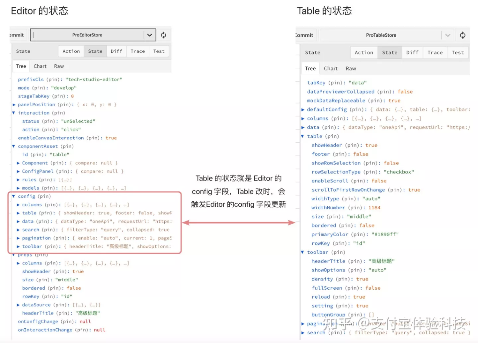The width and height of the screenshot is (478, 343).
Task: Switch to Action tab in Table panel
Action: coord(364,52)
